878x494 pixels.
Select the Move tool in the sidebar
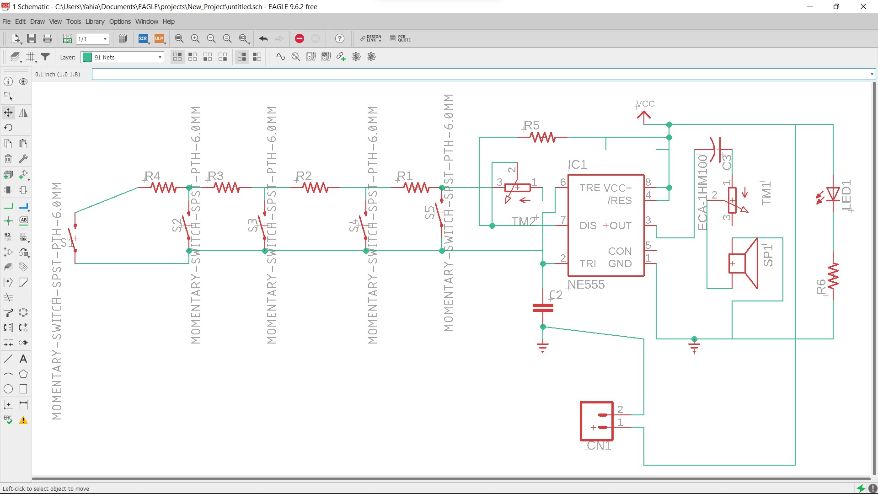click(x=8, y=113)
